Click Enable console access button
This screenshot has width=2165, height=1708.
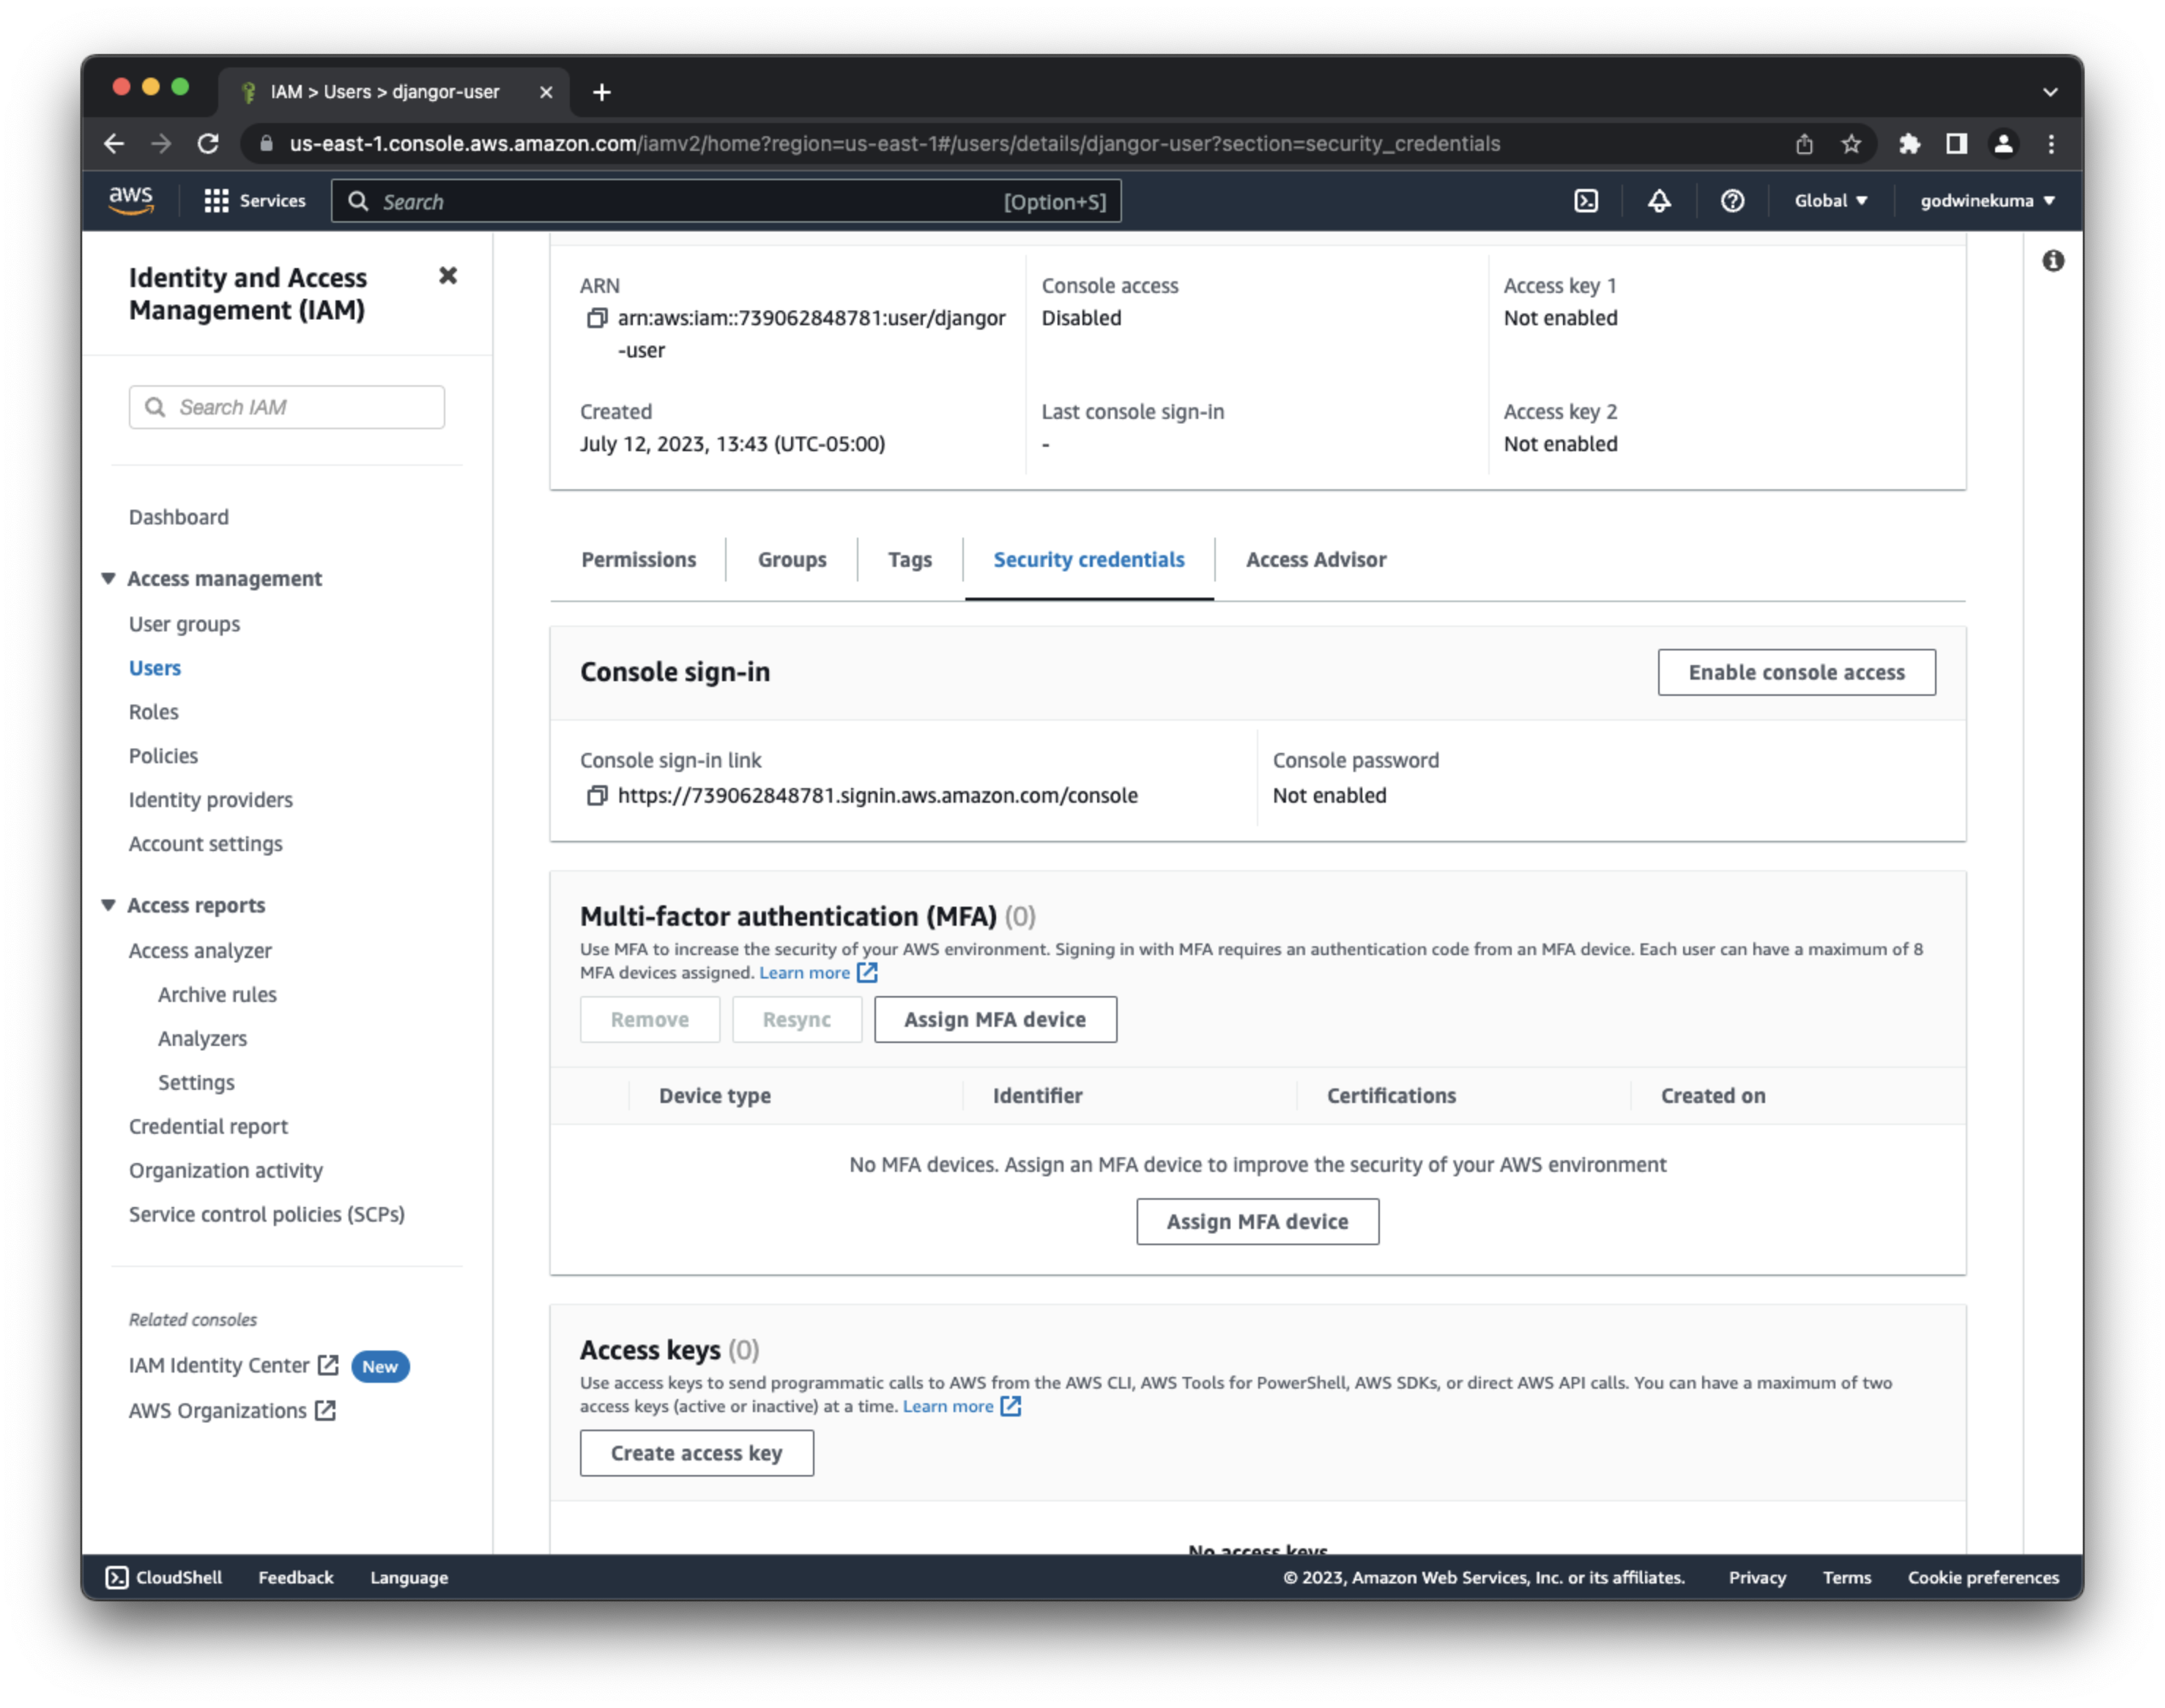pyautogui.click(x=1796, y=673)
